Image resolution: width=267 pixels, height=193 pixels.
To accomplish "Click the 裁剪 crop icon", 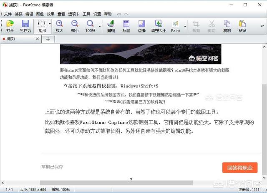I will tap(196, 26).
